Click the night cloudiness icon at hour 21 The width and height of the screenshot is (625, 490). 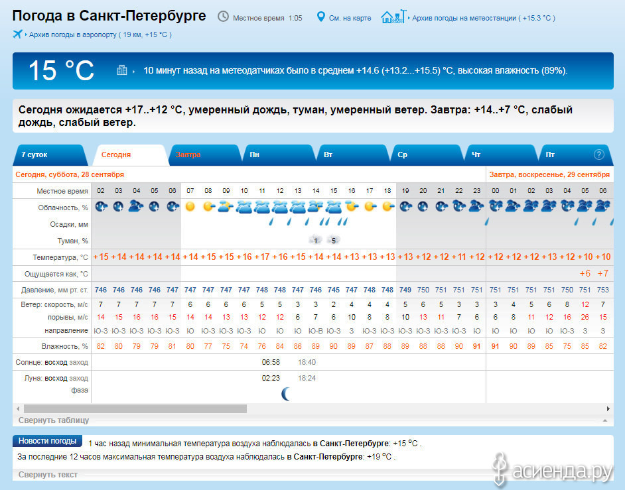pos(441,206)
